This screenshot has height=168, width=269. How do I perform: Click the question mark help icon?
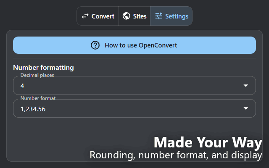tap(95, 45)
